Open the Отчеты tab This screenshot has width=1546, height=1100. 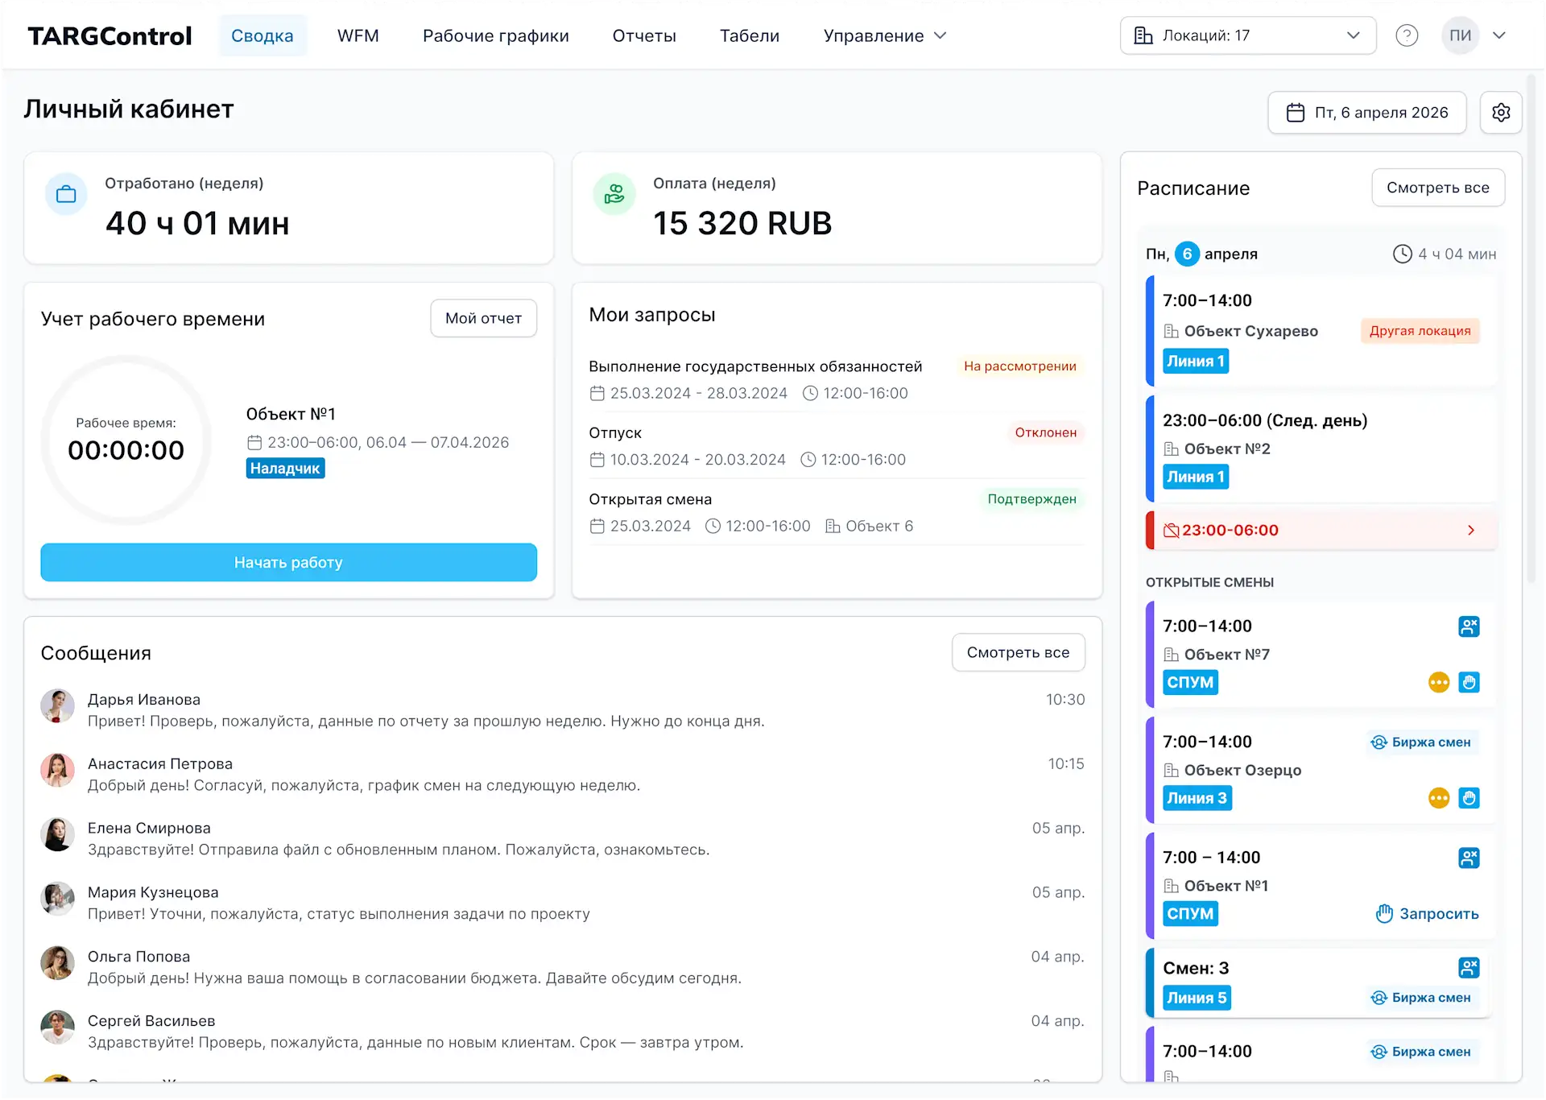pyautogui.click(x=644, y=35)
